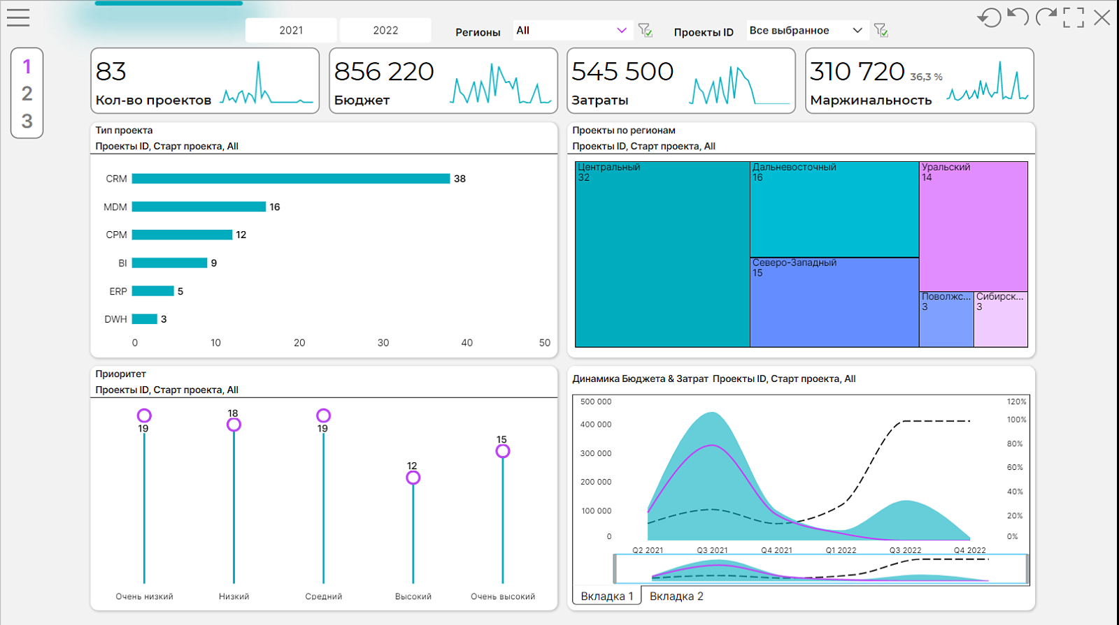Screen dimensions: 1119x625
Task: Click the Высокий lollipop marker
Action: (x=413, y=478)
